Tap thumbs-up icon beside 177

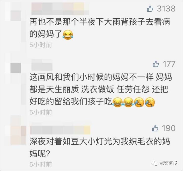point(156,64)
